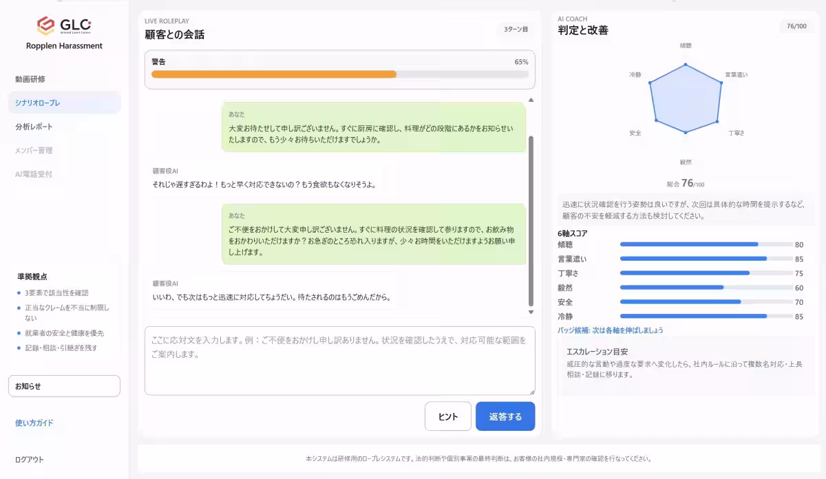Click the 判定と改善 title
The image size is (826, 479).
click(x=583, y=30)
